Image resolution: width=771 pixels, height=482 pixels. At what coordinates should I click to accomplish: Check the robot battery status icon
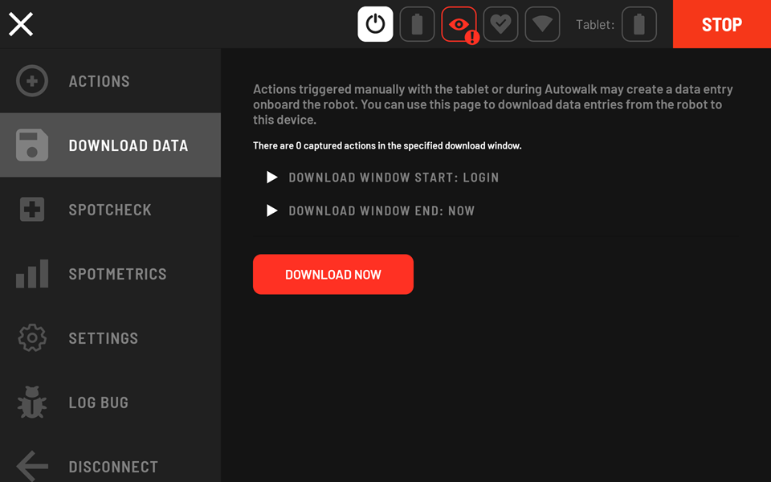pyautogui.click(x=417, y=24)
